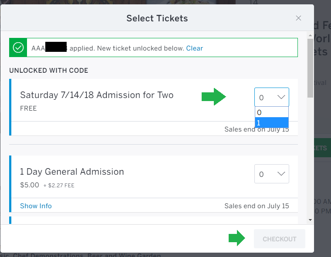Click the scrollbar down arrow

tap(310, 220)
